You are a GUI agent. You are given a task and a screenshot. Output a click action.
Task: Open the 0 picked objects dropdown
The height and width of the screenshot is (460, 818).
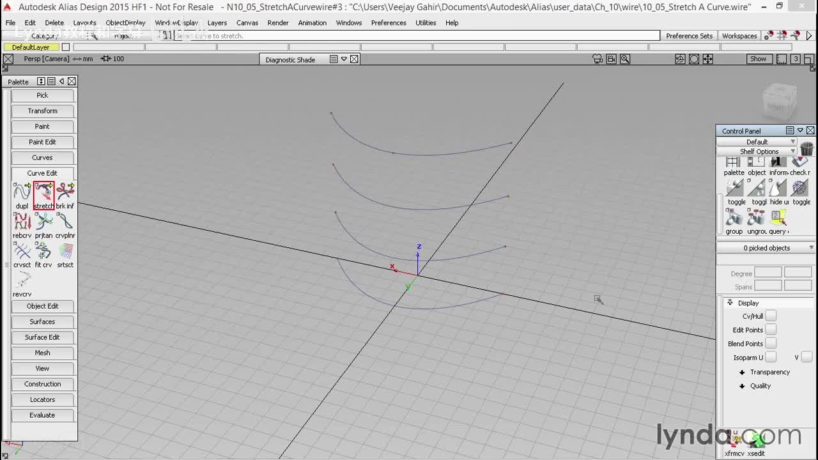(766, 248)
